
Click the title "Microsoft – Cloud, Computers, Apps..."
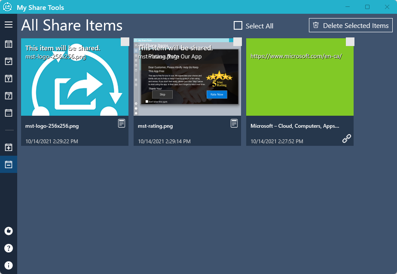pyautogui.click(x=295, y=126)
